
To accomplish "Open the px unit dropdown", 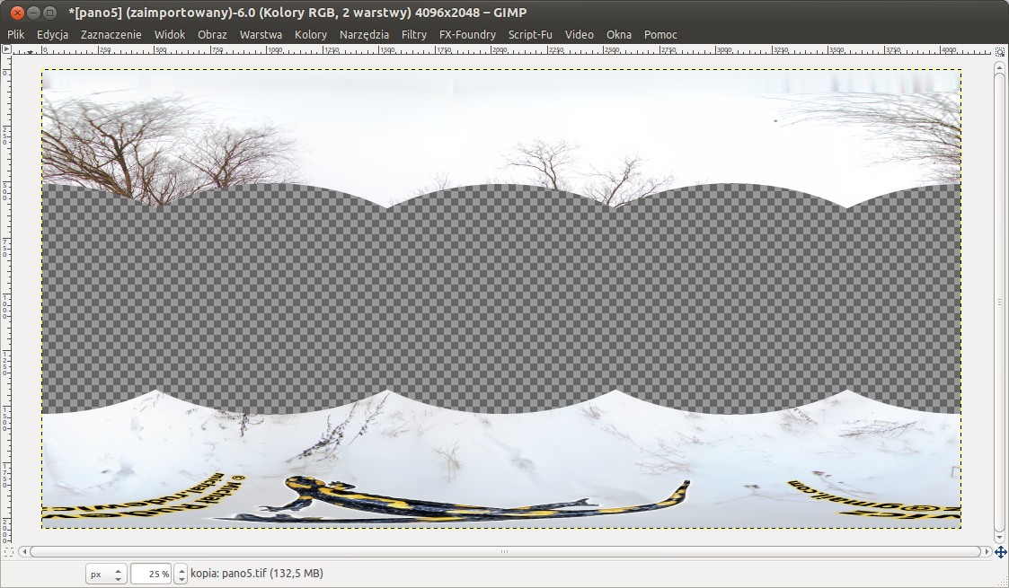I will [106, 574].
